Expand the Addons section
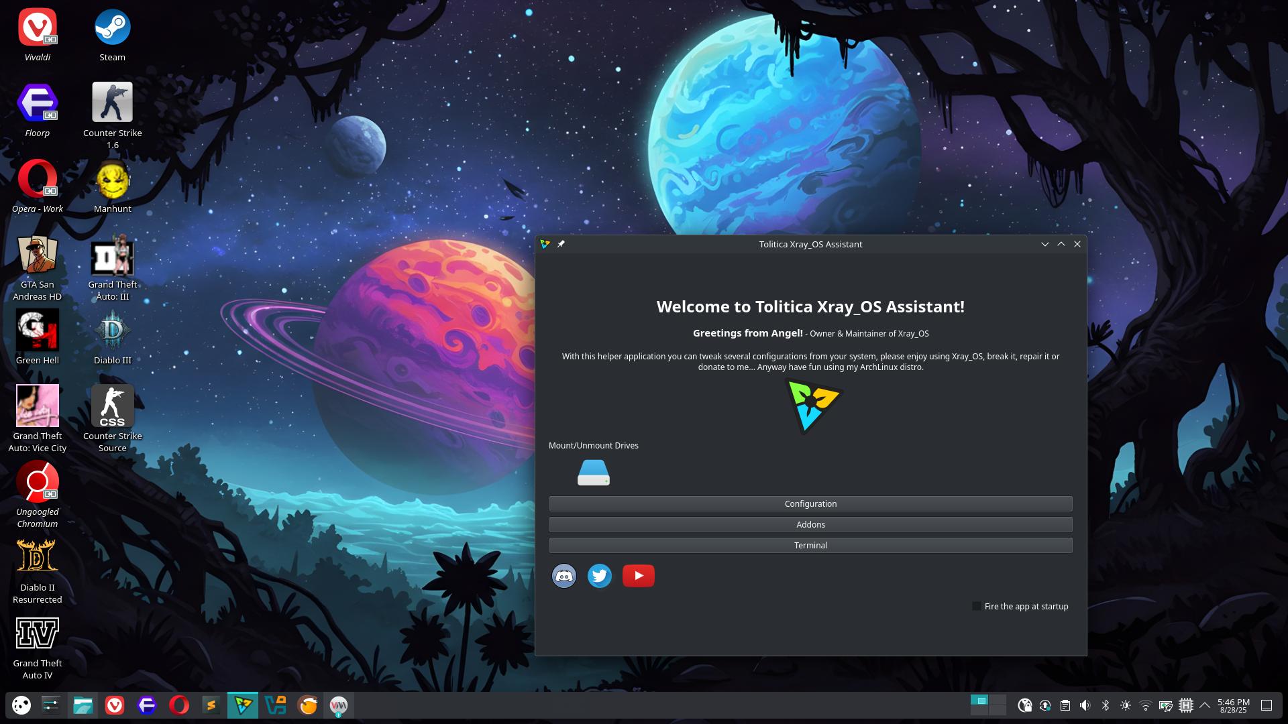 [810, 524]
